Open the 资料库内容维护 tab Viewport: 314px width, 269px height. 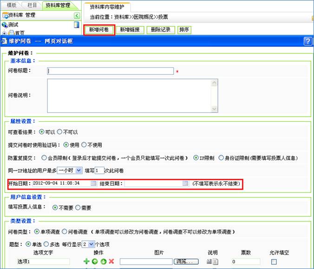point(107,7)
